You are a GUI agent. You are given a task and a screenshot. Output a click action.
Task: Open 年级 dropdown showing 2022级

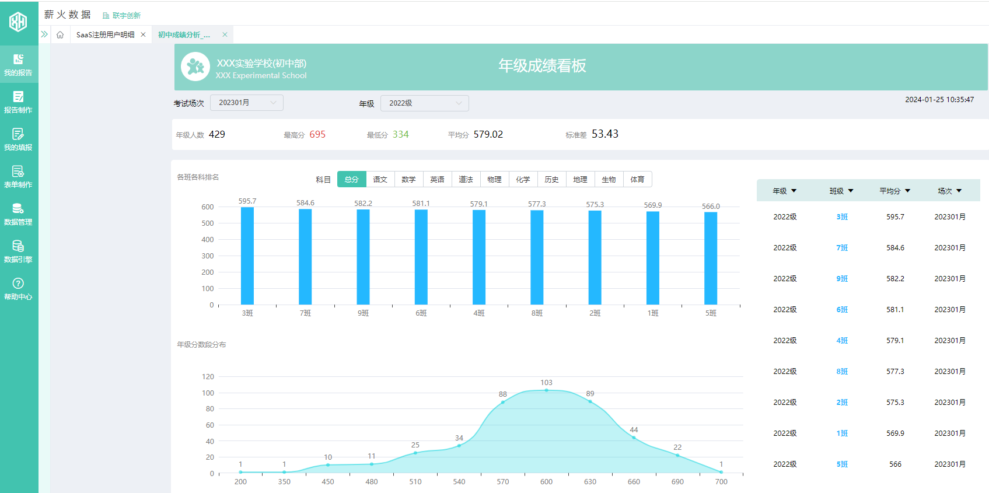pyautogui.click(x=425, y=103)
